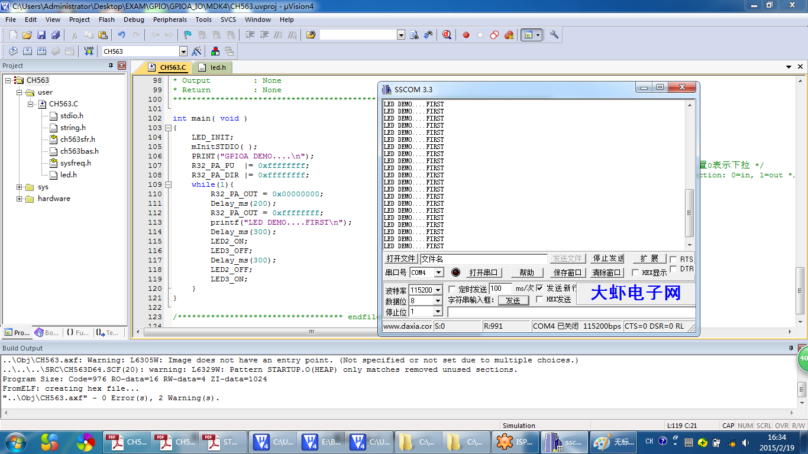Open find text combo box dropdown arrow
Viewport: 808px width, 454px height.
tap(401, 35)
